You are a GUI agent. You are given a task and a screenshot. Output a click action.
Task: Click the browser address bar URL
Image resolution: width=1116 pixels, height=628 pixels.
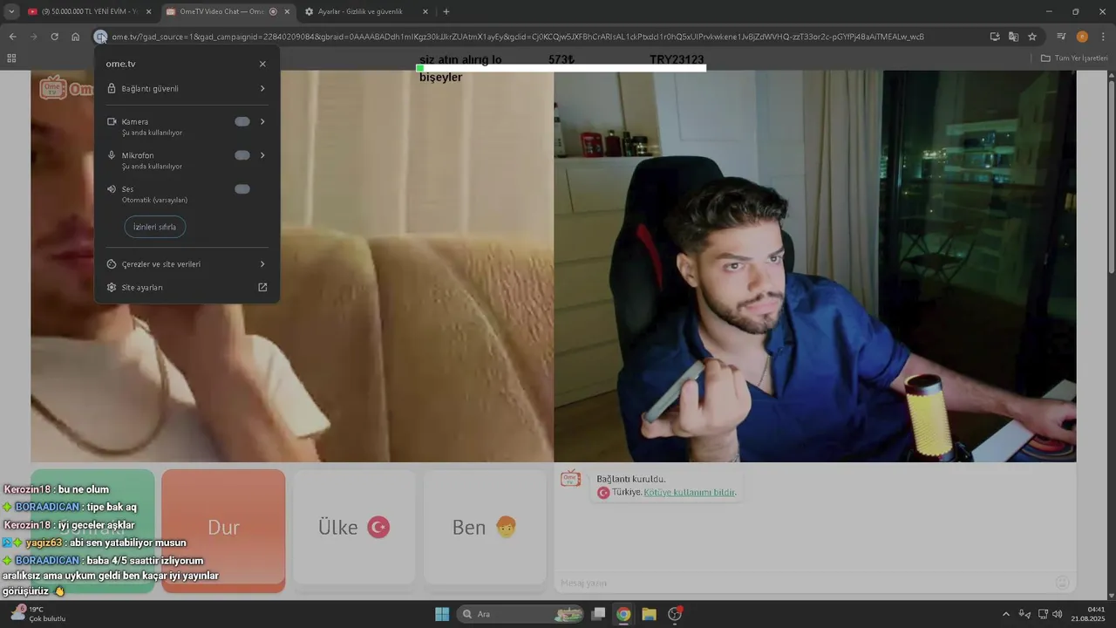[518, 37]
